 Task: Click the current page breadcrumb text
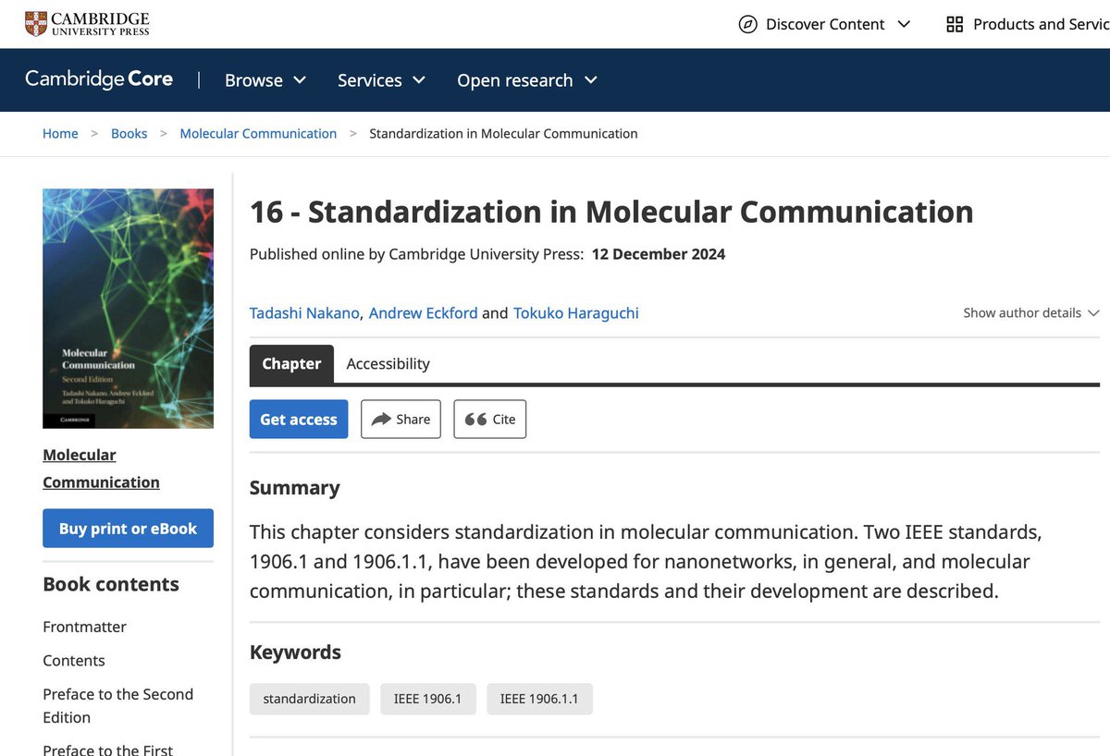click(503, 133)
